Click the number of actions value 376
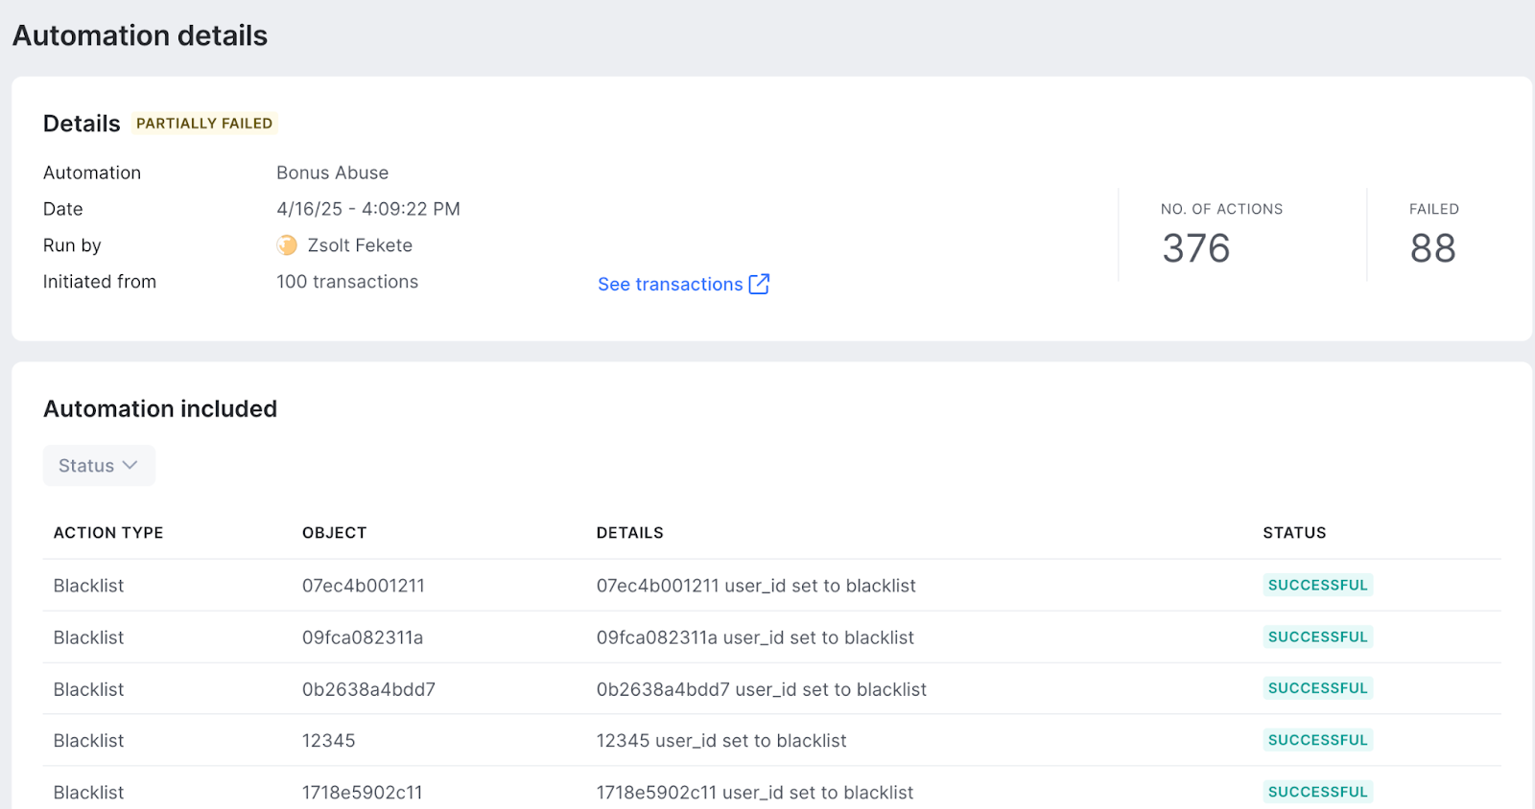 pyautogui.click(x=1196, y=248)
